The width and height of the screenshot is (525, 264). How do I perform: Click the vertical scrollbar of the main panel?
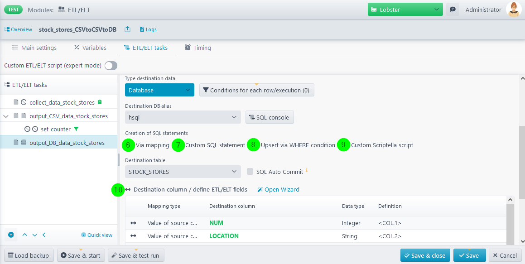(x=521, y=163)
